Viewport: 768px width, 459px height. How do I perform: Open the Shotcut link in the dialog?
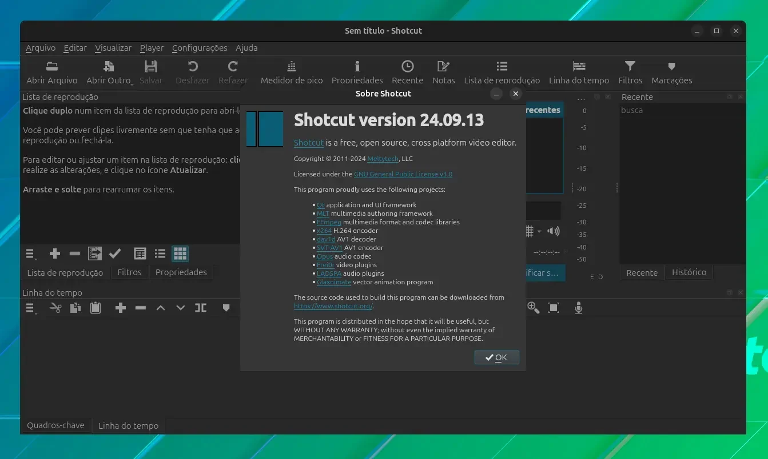click(x=309, y=143)
